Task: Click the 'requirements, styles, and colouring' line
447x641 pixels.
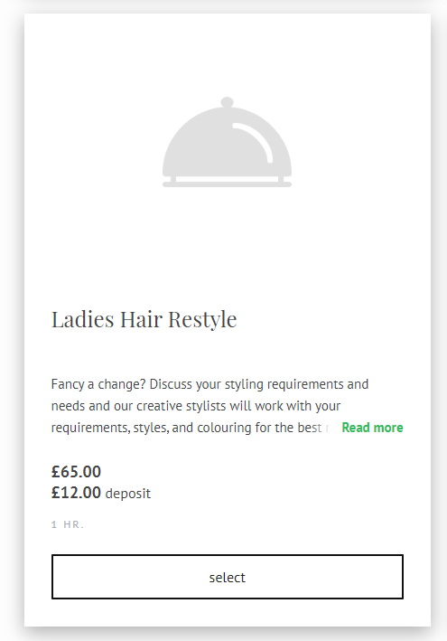Action: 187,428
